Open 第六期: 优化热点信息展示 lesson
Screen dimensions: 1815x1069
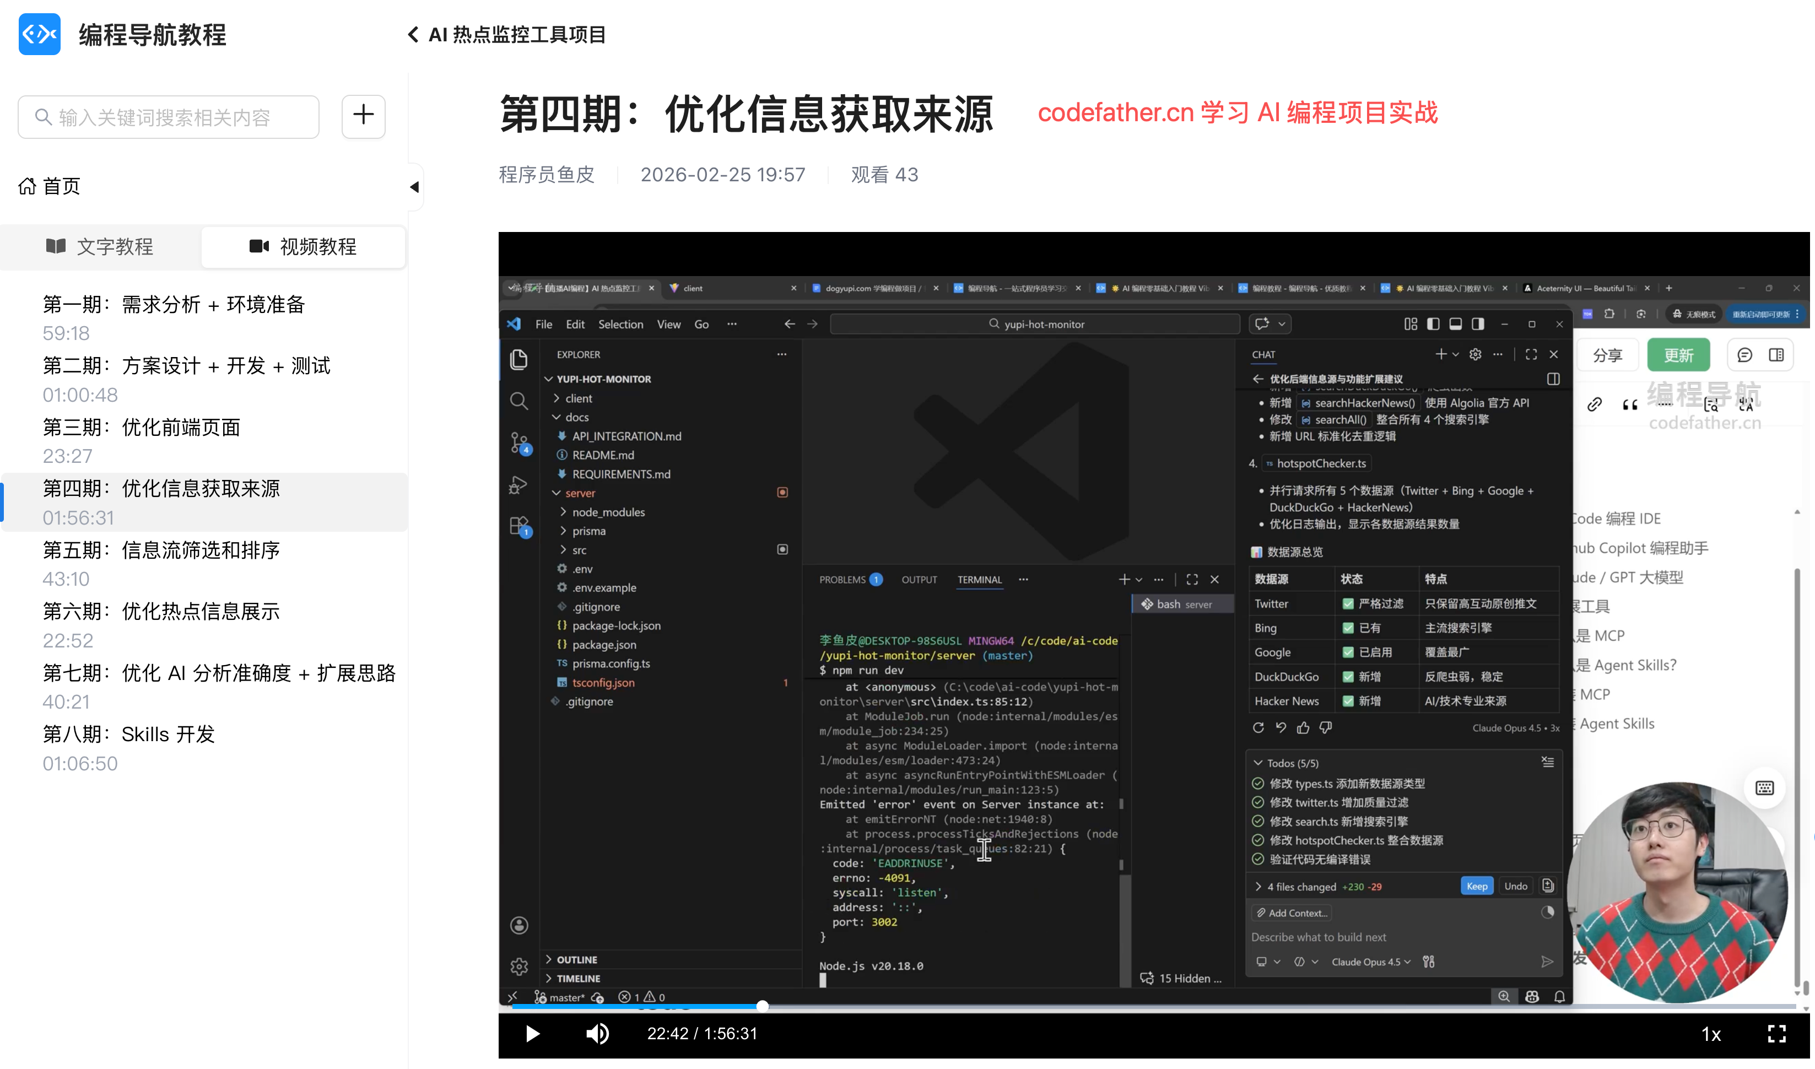click(x=161, y=612)
